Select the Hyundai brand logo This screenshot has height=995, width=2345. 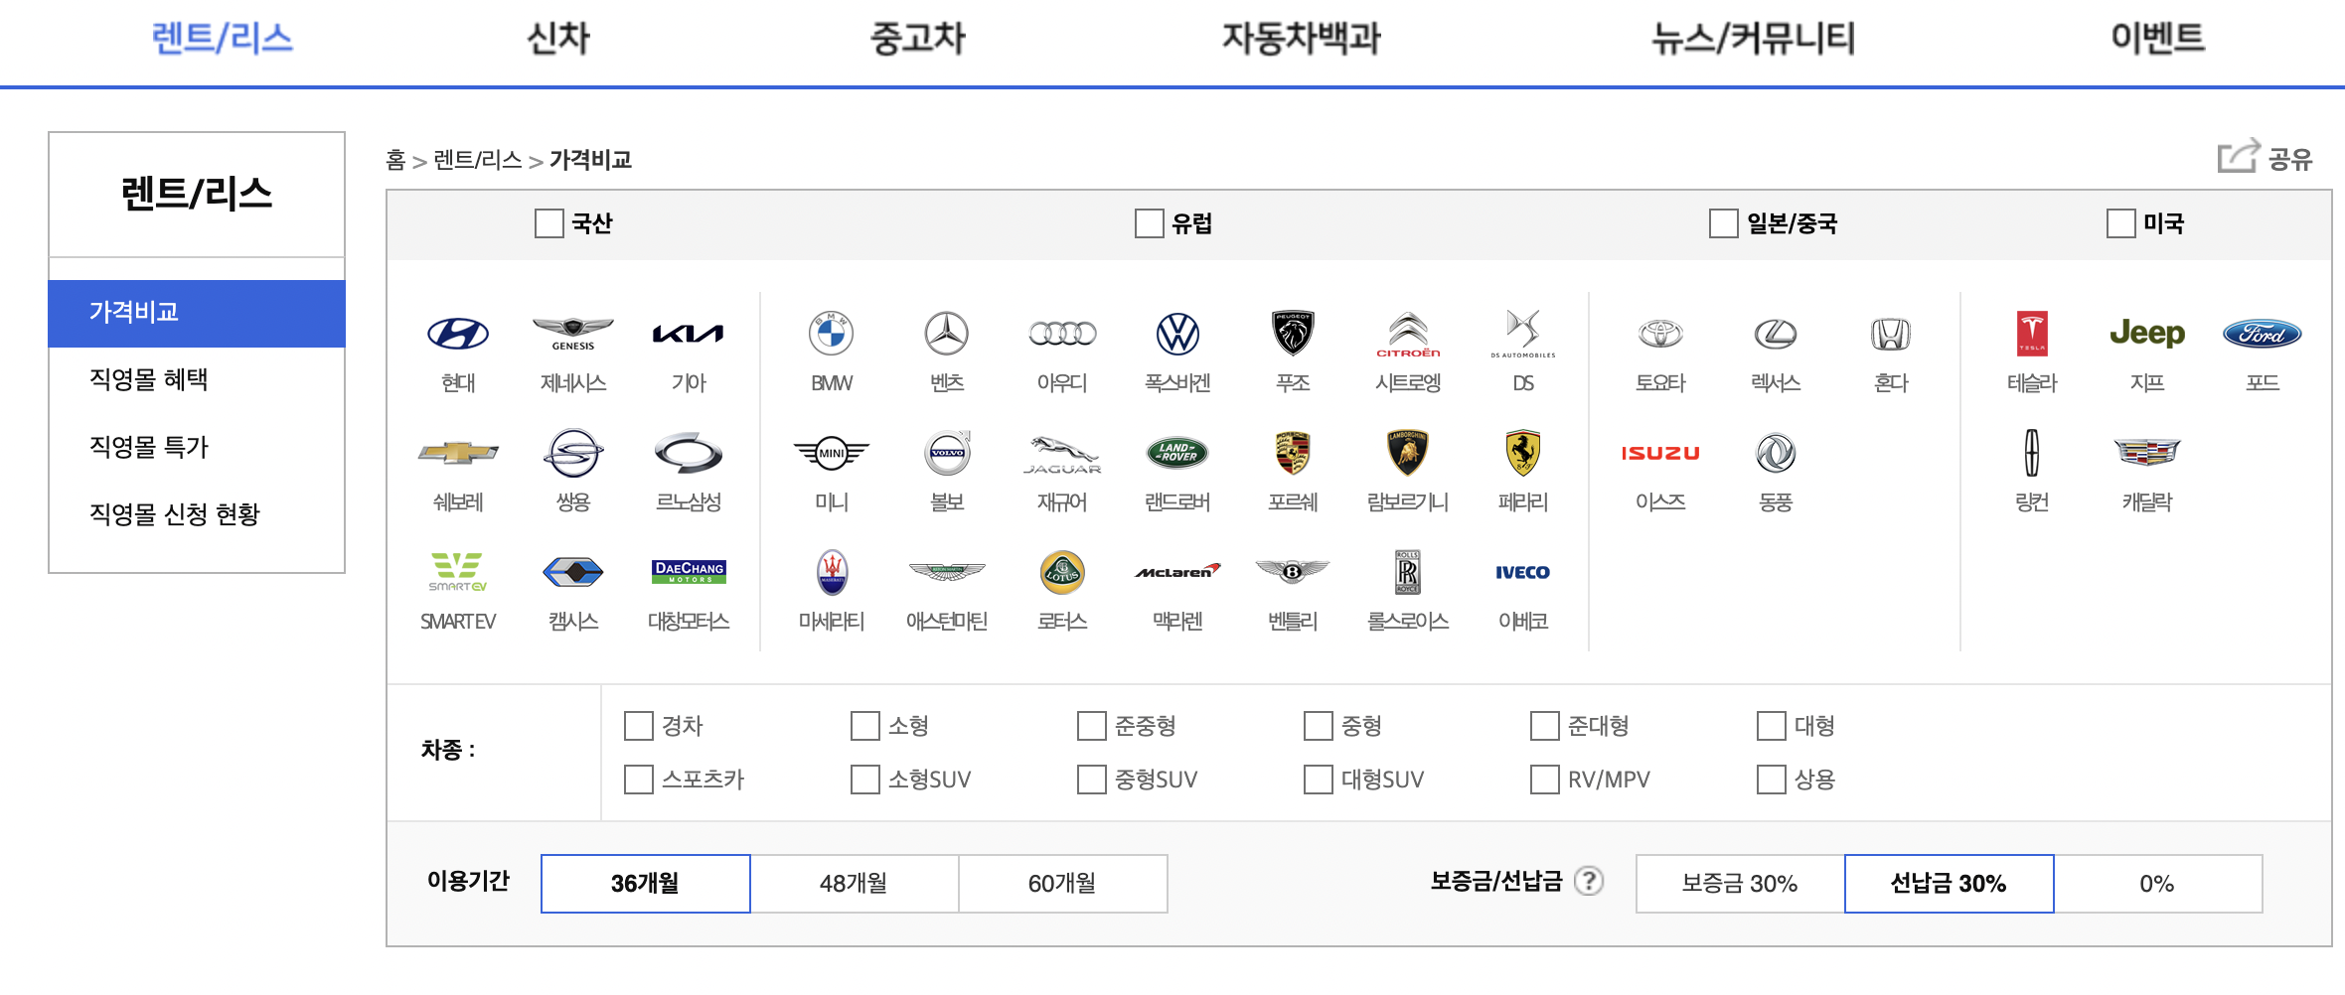pyautogui.click(x=458, y=334)
